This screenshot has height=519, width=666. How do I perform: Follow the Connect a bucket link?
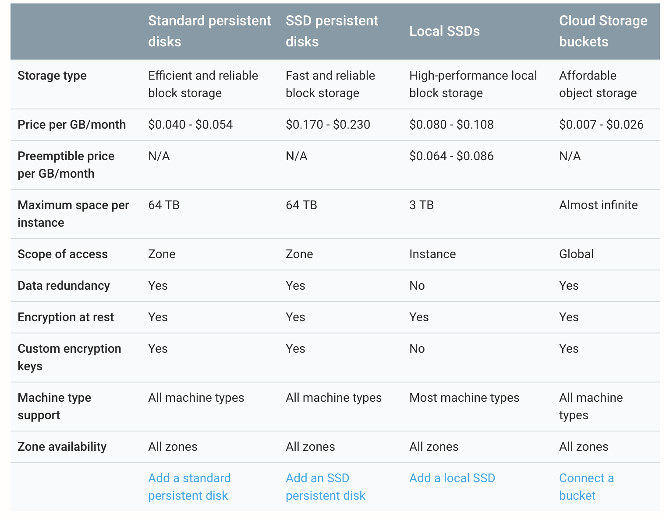tap(586, 487)
